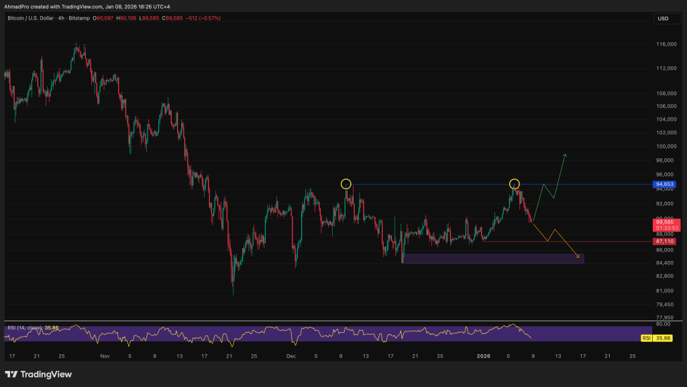Click the yellow RSI 35.86 value tag
This screenshot has width=687, height=387.
click(x=664, y=338)
